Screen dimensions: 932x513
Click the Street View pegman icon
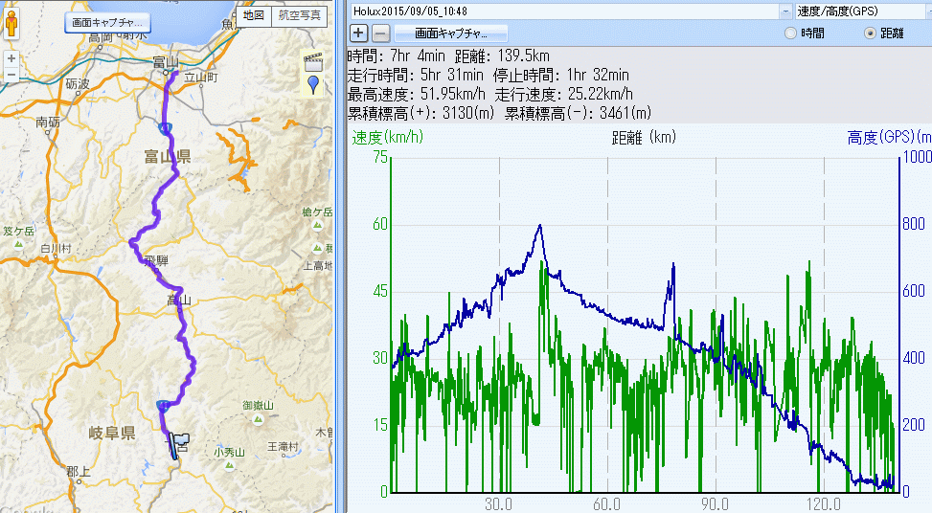tap(11, 24)
